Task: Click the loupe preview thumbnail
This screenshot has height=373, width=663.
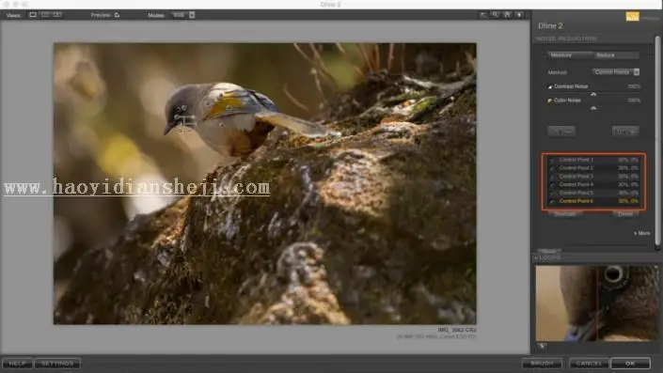Action: 596,303
